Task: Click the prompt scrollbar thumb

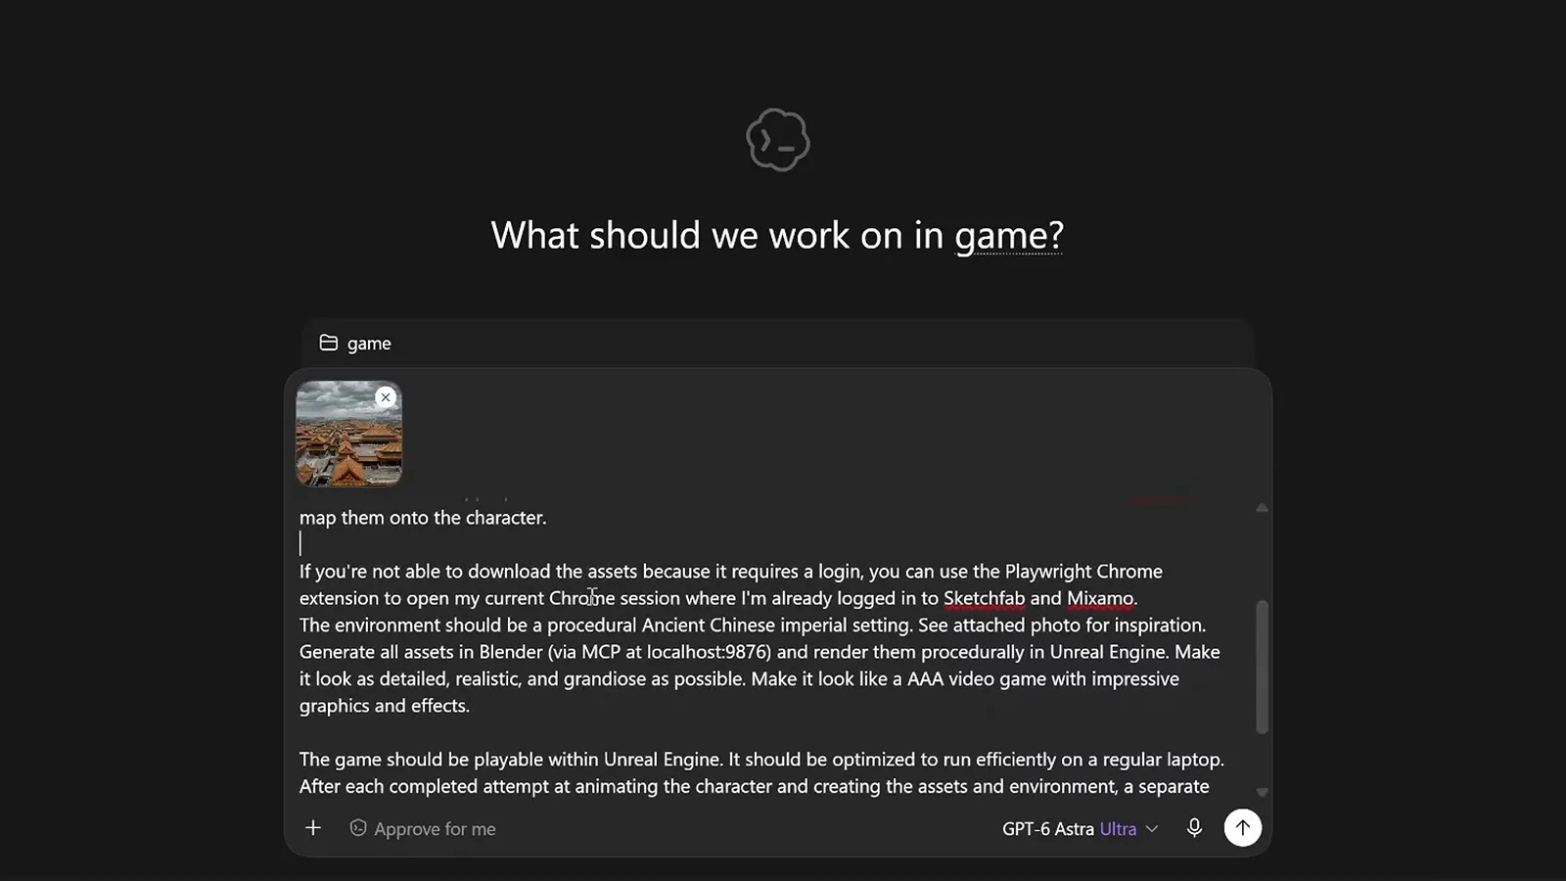Action: pos(1262,667)
